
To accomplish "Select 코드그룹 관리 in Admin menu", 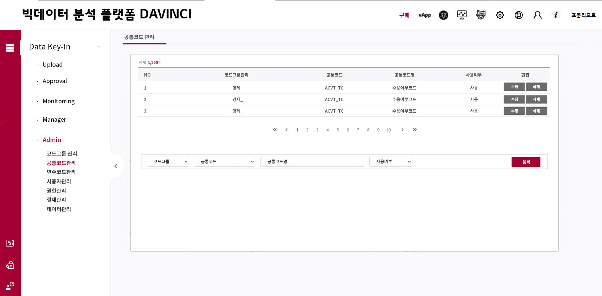I will pyautogui.click(x=62, y=153).
